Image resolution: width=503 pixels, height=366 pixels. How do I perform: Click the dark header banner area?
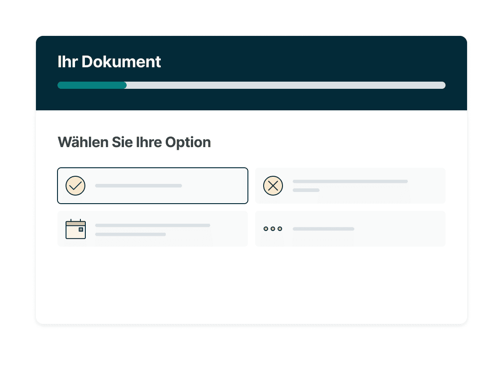pos(251,73)
